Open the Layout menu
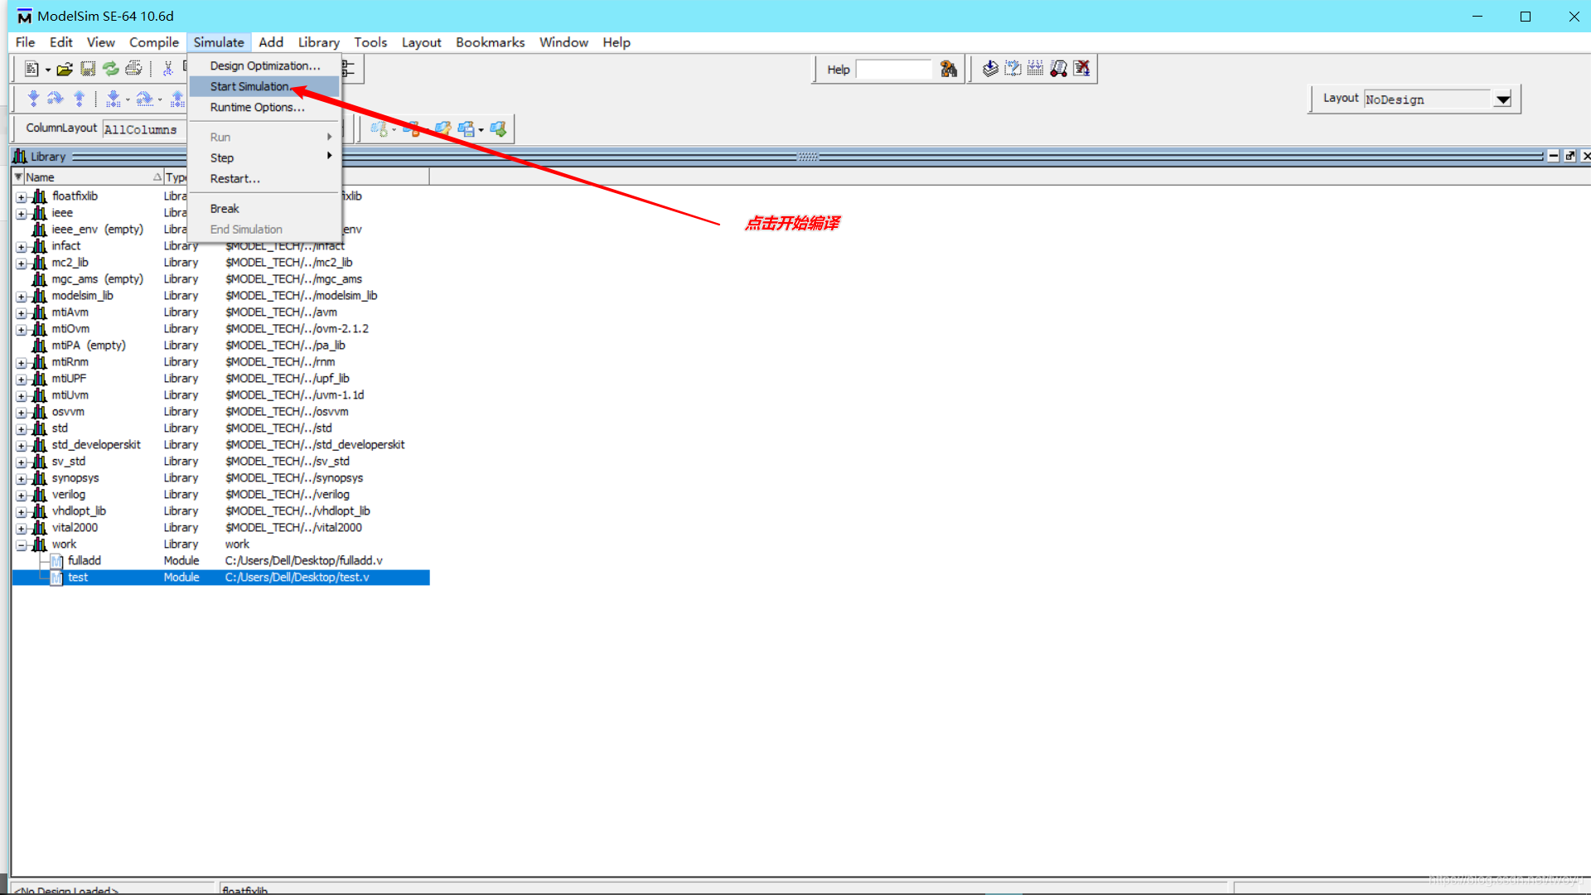1591x895 pixels. tap(421, 42)
